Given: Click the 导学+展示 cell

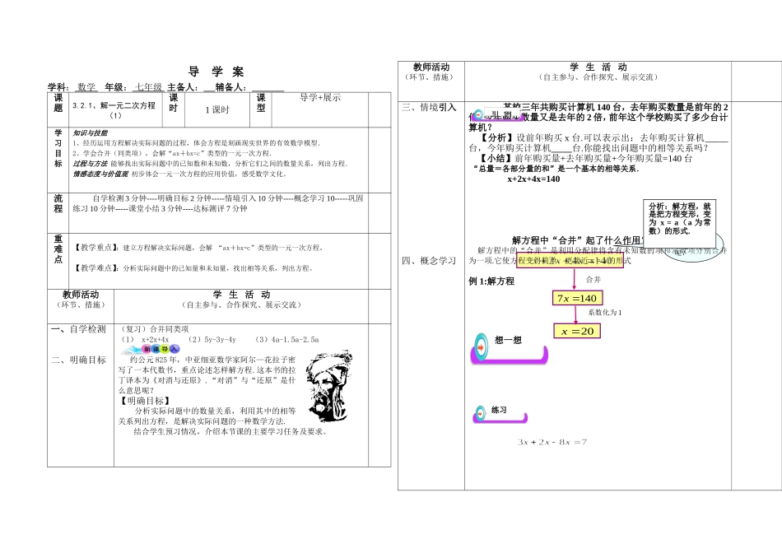Looking at the screenshot, I should pyautogui.click(x=320, y=97).
